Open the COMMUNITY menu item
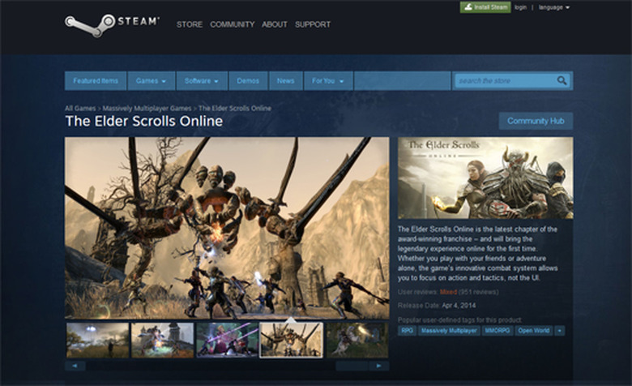The height and width of the screenshot is (386, 632). point(232,24)
